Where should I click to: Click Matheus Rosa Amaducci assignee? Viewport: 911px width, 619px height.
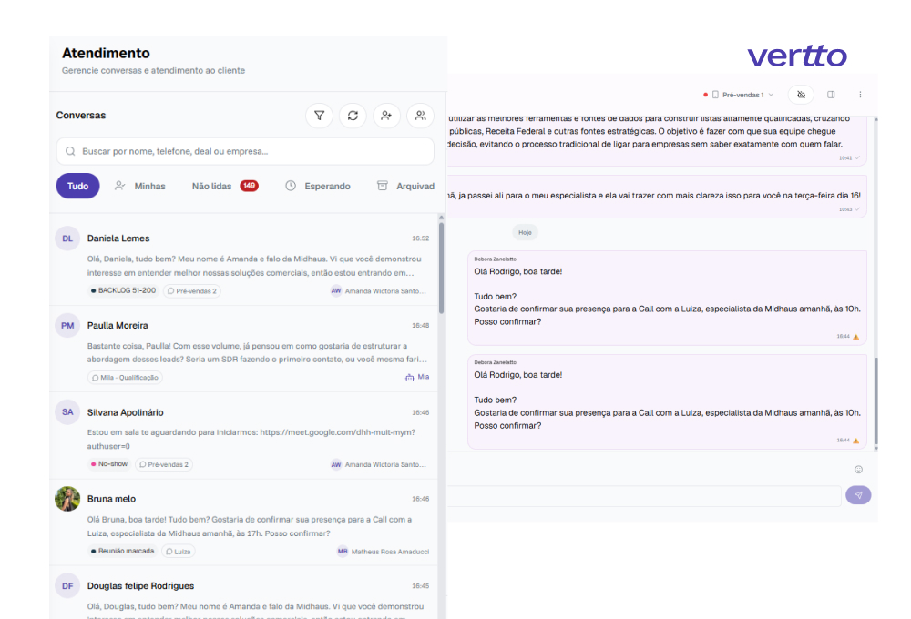click(x=384, y=552)
